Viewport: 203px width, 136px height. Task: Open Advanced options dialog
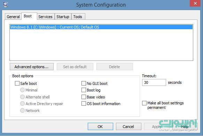(x=32, y=67)
